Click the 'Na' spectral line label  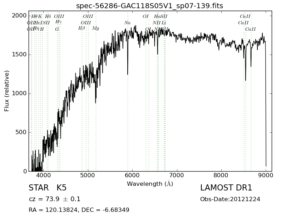128,23
